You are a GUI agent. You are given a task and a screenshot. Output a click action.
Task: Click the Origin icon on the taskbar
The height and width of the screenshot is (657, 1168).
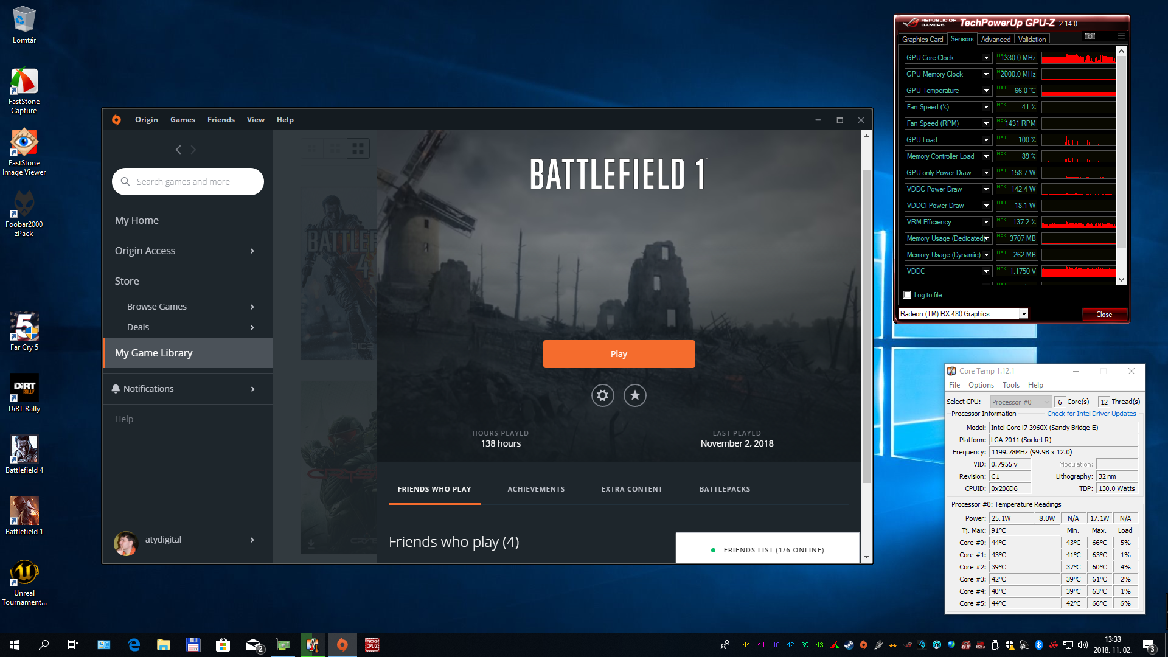click(x=342, y=645)
